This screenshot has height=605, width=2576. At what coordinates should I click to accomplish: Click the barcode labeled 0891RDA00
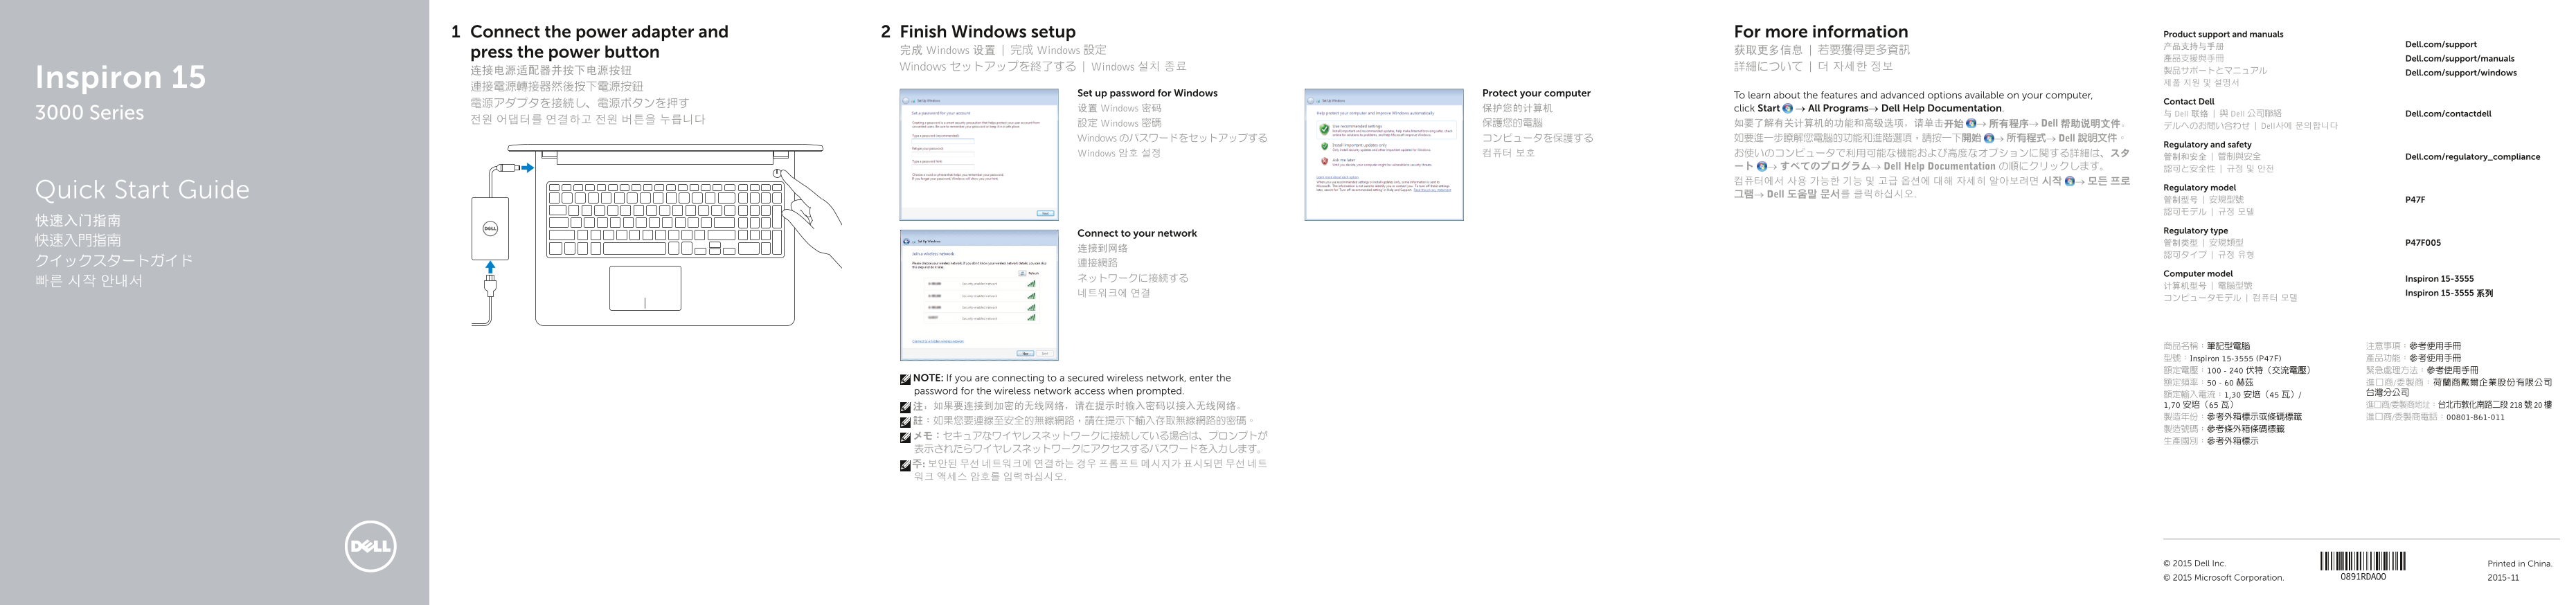(2363, 561)
